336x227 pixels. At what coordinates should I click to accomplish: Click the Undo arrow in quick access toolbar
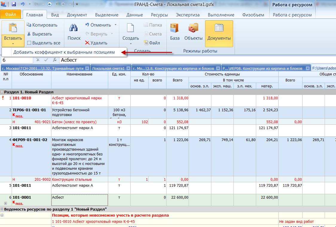(23, 4)
